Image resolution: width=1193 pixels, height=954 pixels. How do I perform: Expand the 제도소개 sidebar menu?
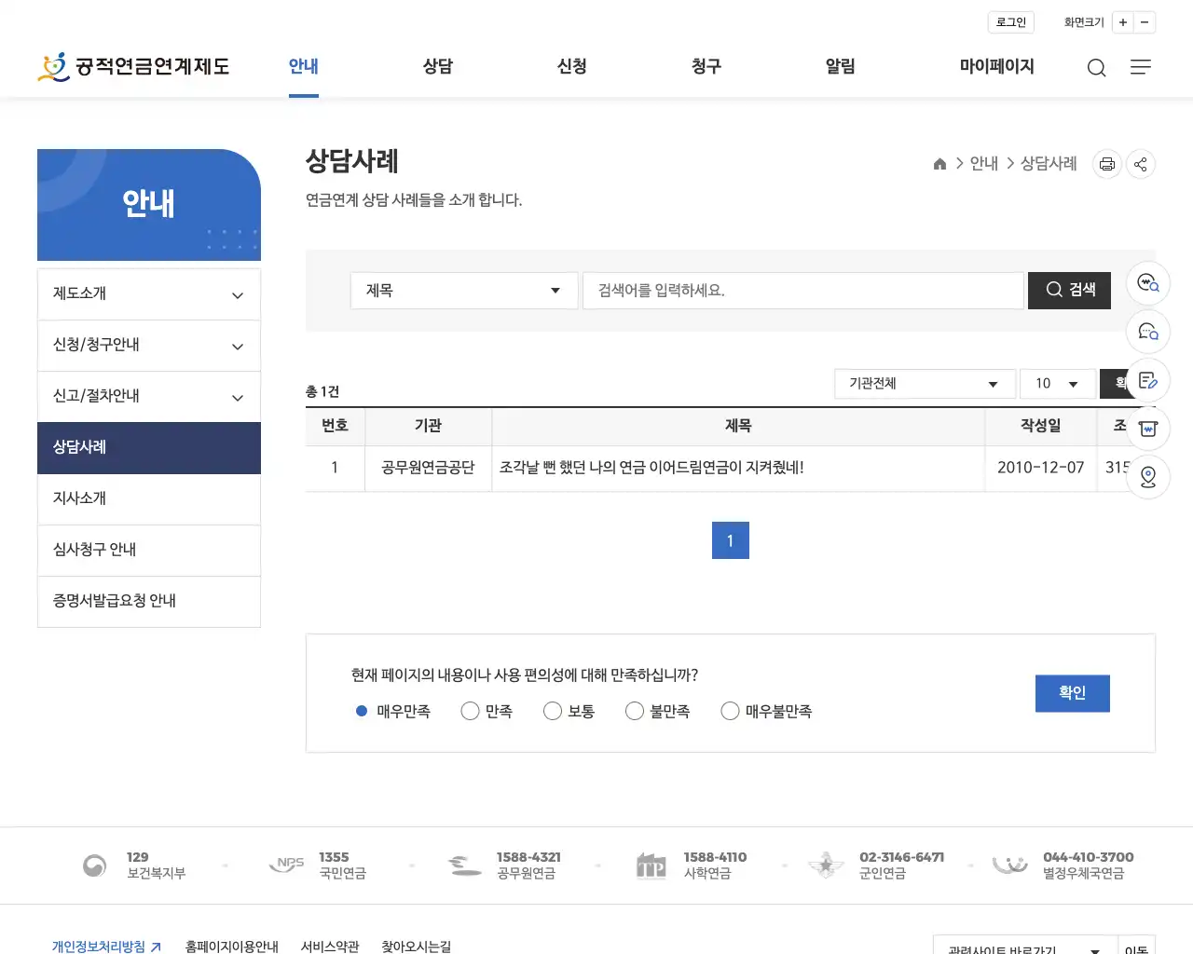pos(148,293)
